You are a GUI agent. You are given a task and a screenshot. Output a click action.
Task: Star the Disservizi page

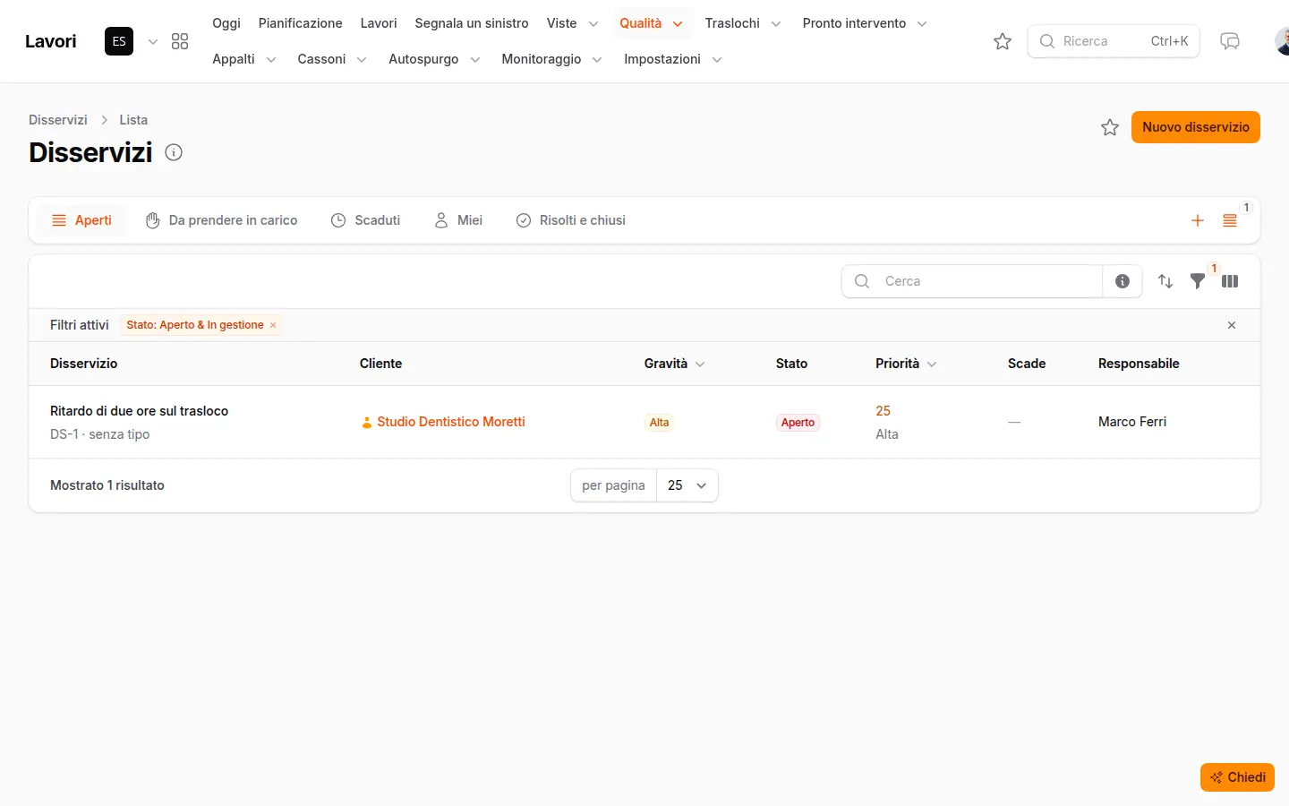[1110, 127]
